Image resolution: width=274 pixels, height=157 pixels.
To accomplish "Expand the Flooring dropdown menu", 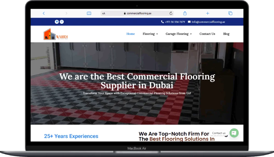I will click(x=150, y=34).
